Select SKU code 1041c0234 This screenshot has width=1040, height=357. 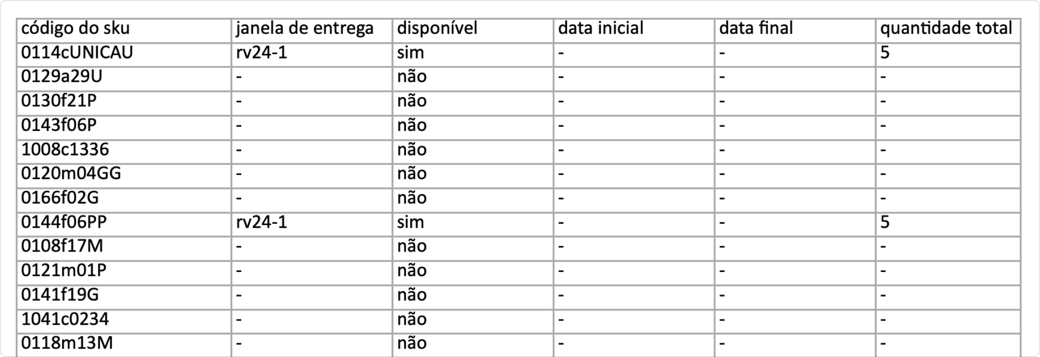65,319
